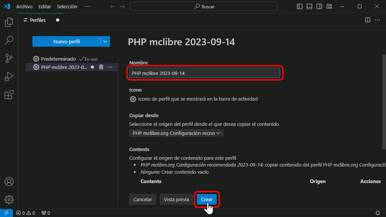Screen dimensions: 386x217
Task: Select the Perfiles editor tab
Action: [x=40, y=20]
